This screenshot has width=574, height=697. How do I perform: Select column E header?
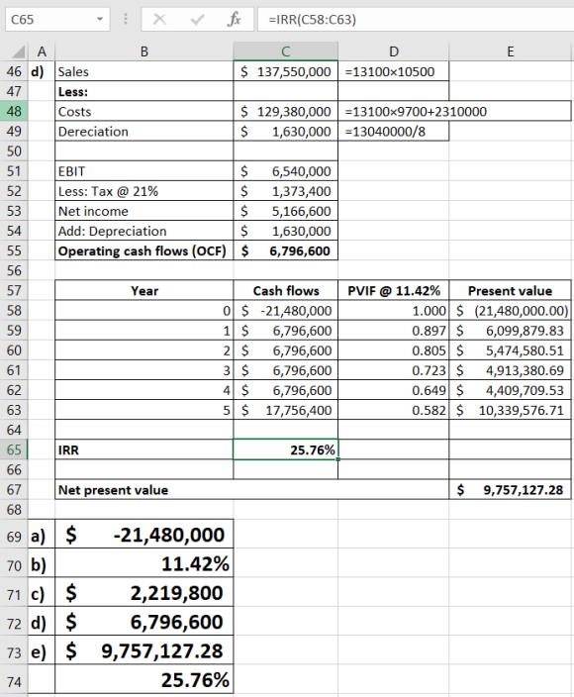tap(510, 51)
